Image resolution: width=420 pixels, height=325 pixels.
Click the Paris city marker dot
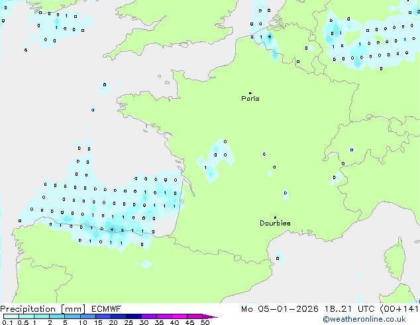pos(250,93)
